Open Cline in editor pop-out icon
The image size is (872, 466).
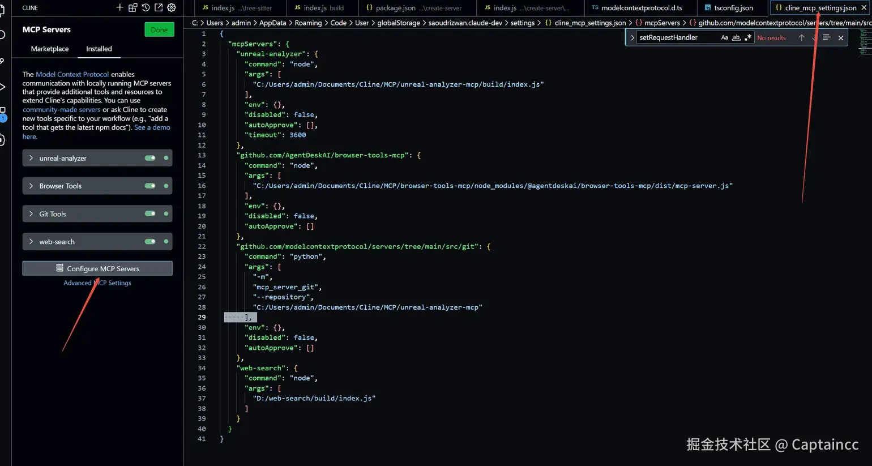[159, 7]
